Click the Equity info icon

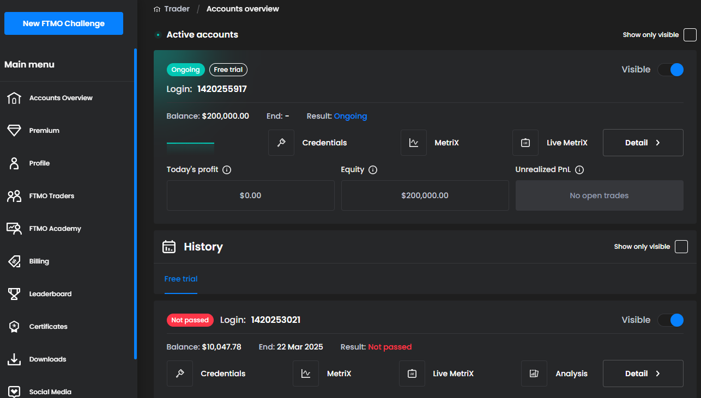pyautogui.click(x=373, y=170)
